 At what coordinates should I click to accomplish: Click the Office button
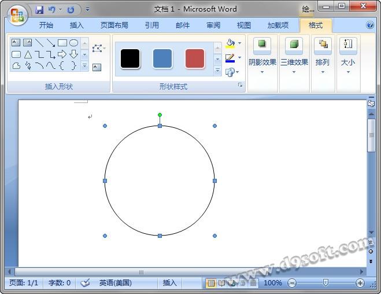coord(17,14)
